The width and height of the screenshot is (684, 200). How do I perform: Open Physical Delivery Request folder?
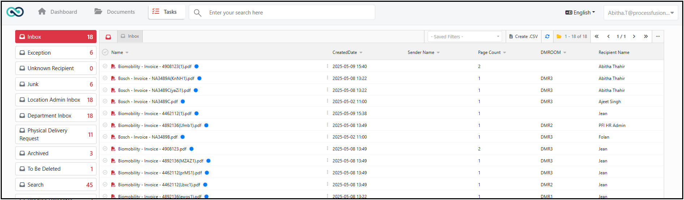tap(56, 135)
